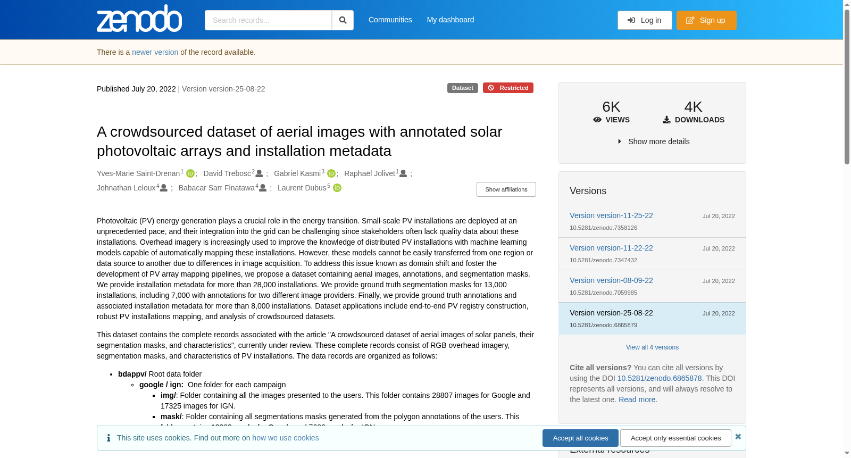
Task: Open the DOI 10.5281/zenodo.6865878 link
Action: pyautogui.click(x=660, y=378)
